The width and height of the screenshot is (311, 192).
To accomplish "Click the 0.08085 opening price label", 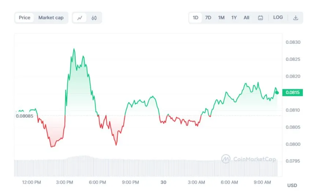I will click(24, 116).
